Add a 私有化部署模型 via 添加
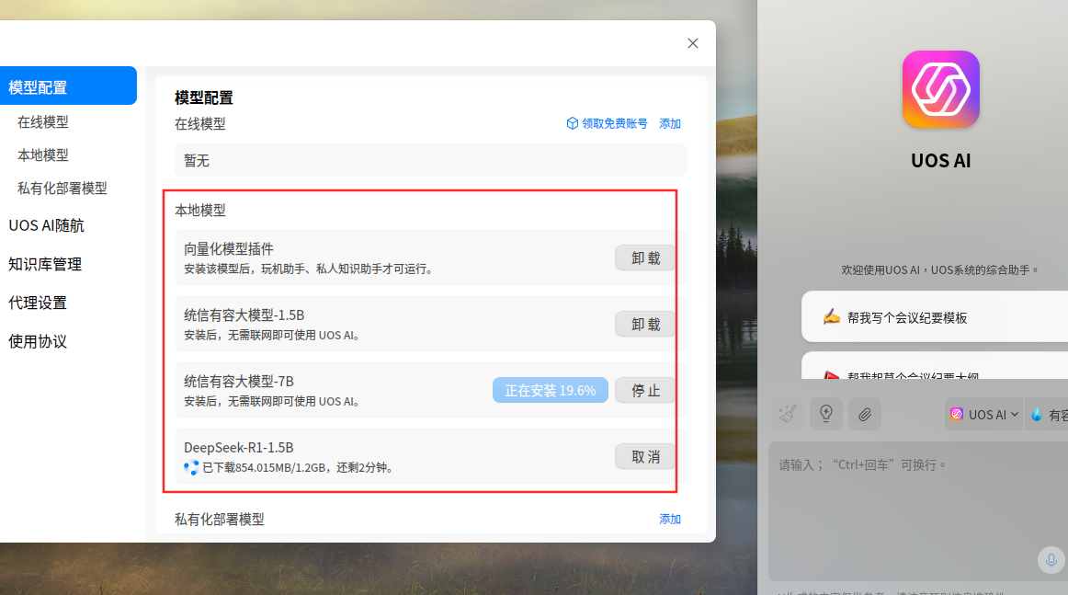1068x595 pixels. tap(669, 520)
